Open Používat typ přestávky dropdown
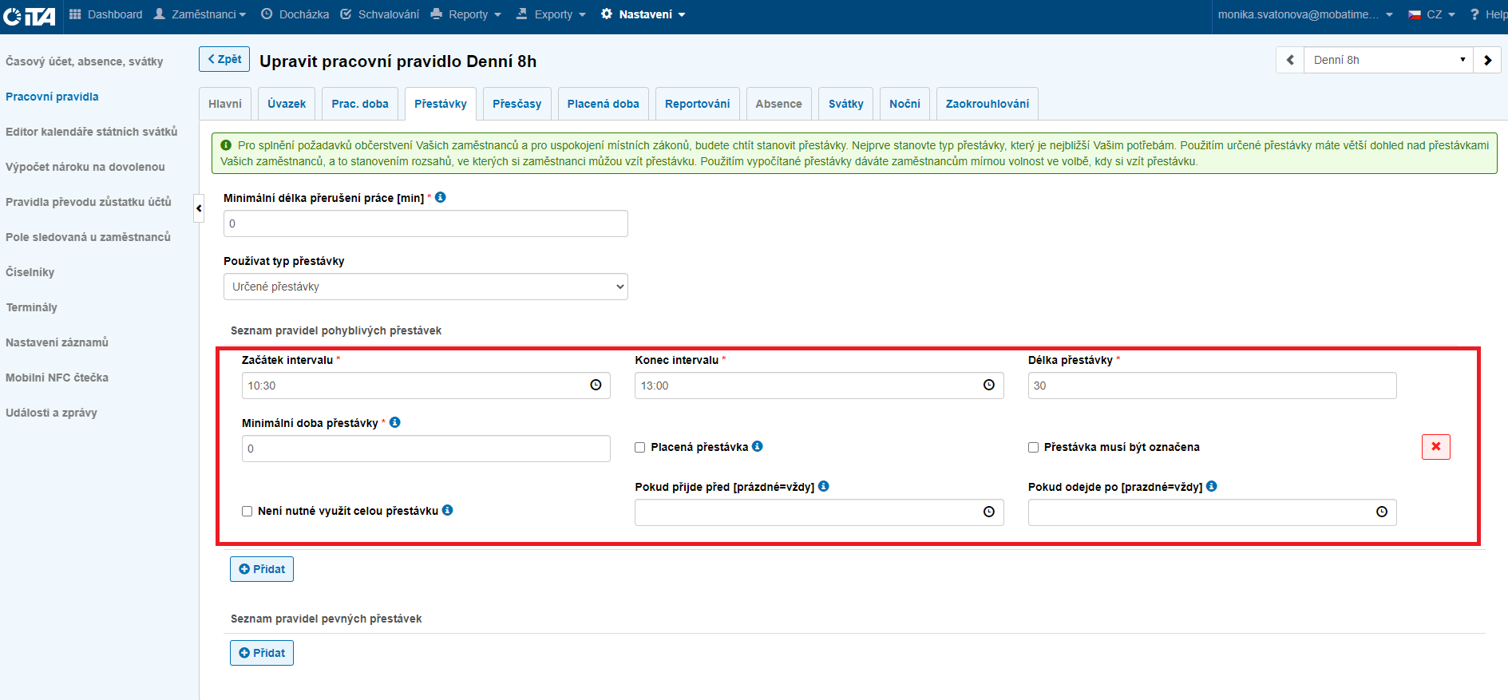Screen dimensions: 1508x700 (x=425, y=287)
